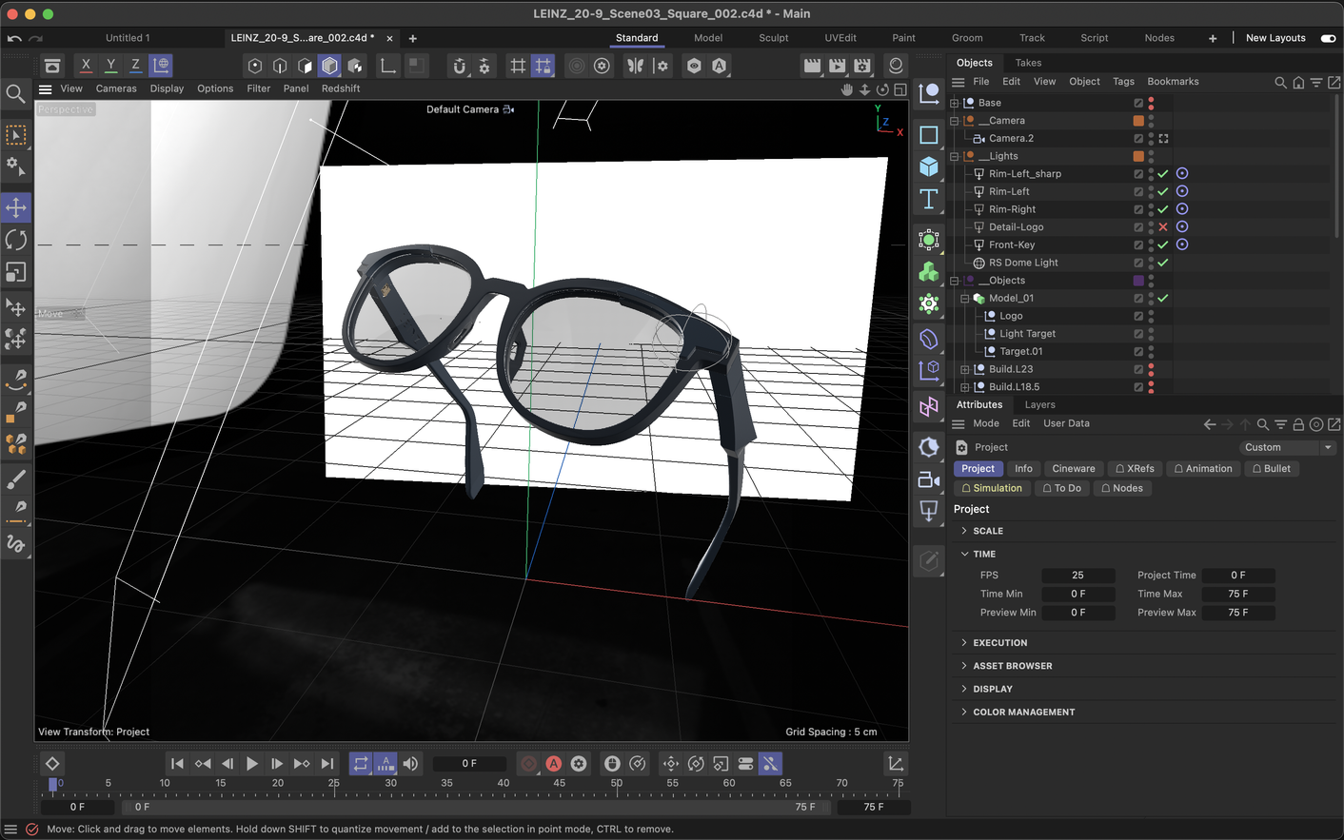Image resolution: width=1344 pixels, height=840 pixels.
Task: Click the Go to Start button
Action: click(x=177, y=763)
